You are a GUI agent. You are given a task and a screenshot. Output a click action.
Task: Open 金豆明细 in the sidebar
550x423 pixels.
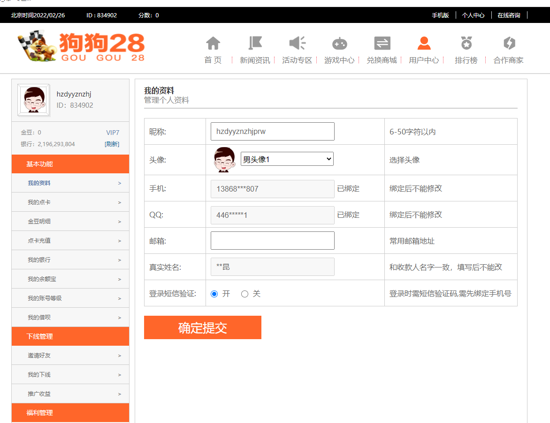[x=70, y=222]
